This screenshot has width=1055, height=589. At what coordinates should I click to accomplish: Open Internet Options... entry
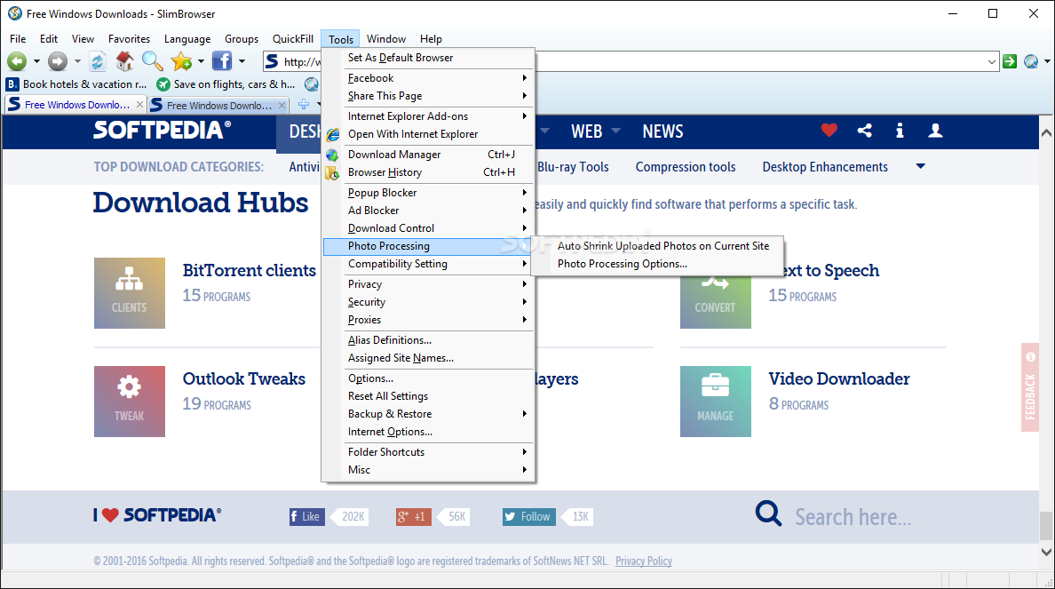pyautogui.click(x=428, y=432)
